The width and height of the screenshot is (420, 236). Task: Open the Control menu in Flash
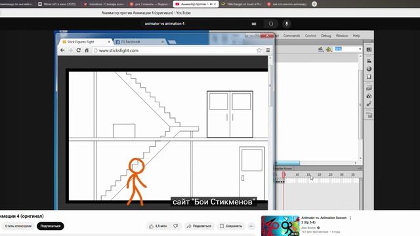(310, 35)
